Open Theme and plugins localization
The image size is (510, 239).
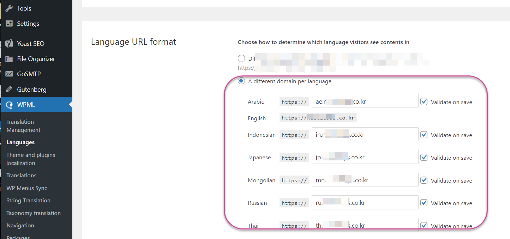click(x=31, y=159)
